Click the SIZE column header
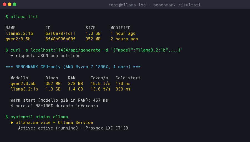 (90, 28)
